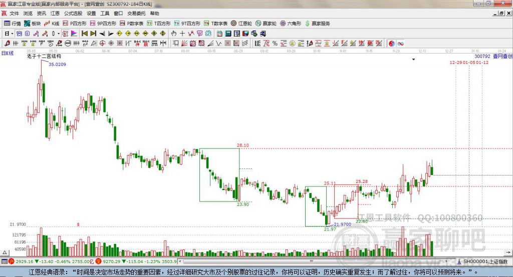Expand the candlestick type dropdown arrow
513x277 pixels.
(x=59, y=33)
